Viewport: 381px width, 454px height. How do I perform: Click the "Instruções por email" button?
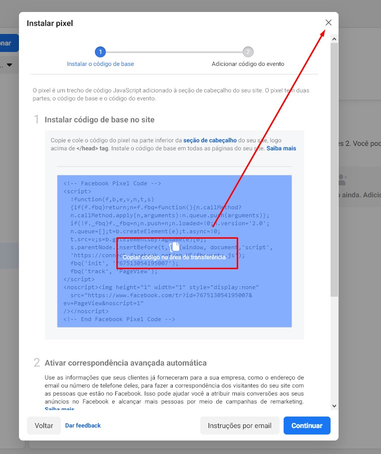tap(240, 426)
